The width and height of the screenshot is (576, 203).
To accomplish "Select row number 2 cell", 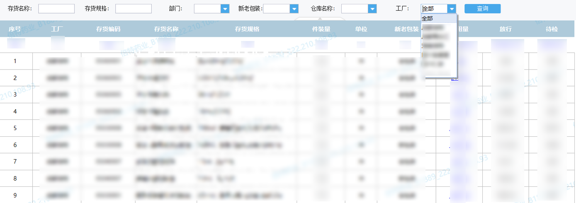I will point(15,78).
